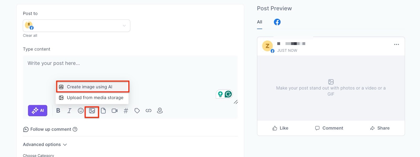The height and width of the screenshot is (157, 420).
Task: Click the image upload icon
Action: click(92, 111)
